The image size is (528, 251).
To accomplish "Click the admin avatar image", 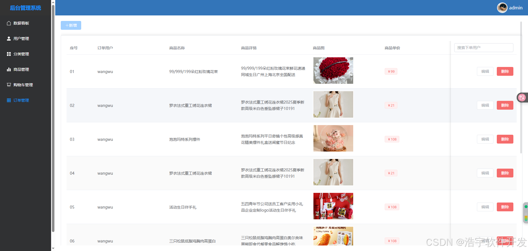I will (502, 8).
